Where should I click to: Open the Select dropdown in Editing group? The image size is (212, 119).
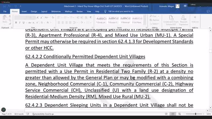point(154,24)
